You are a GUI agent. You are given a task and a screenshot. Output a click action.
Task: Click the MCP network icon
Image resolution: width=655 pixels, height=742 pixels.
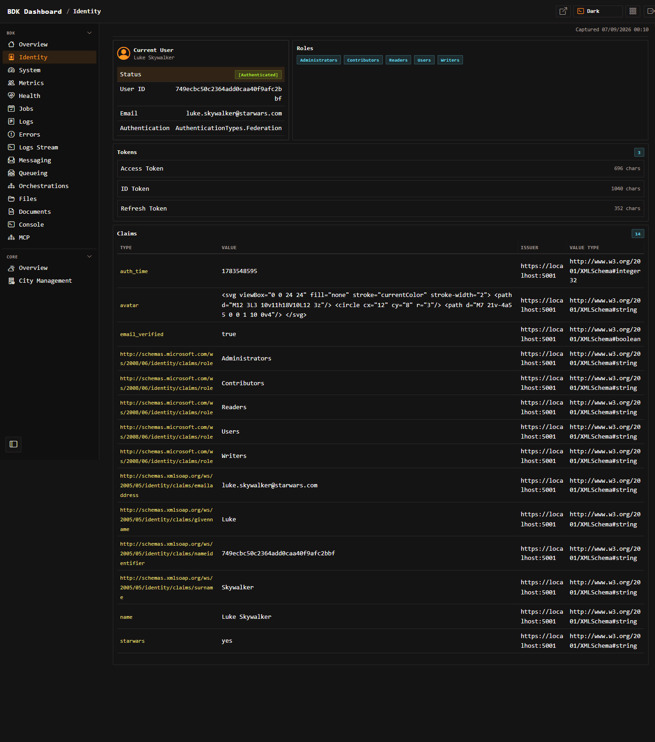click(x=11, y=237)
